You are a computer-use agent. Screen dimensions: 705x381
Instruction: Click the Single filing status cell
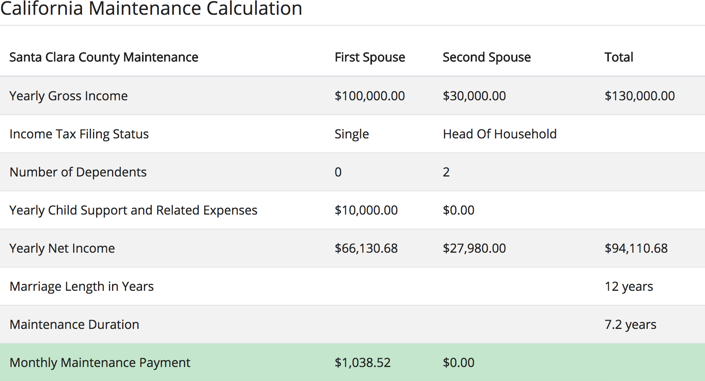click(351, 134)
